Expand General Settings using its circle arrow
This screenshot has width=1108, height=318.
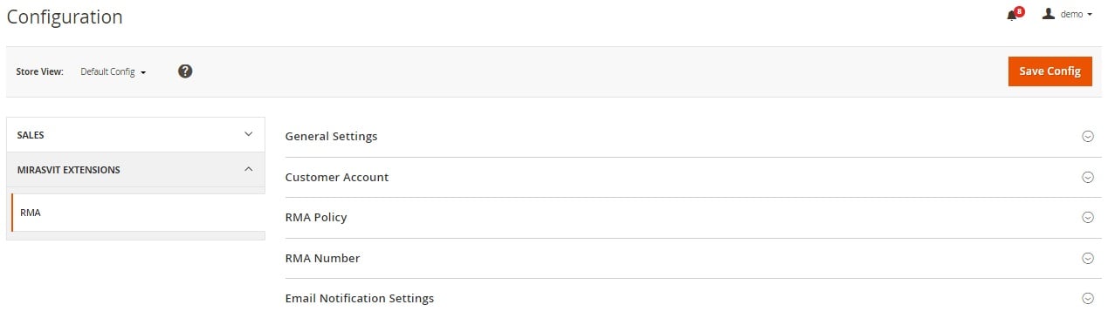tap(1088, 136)
